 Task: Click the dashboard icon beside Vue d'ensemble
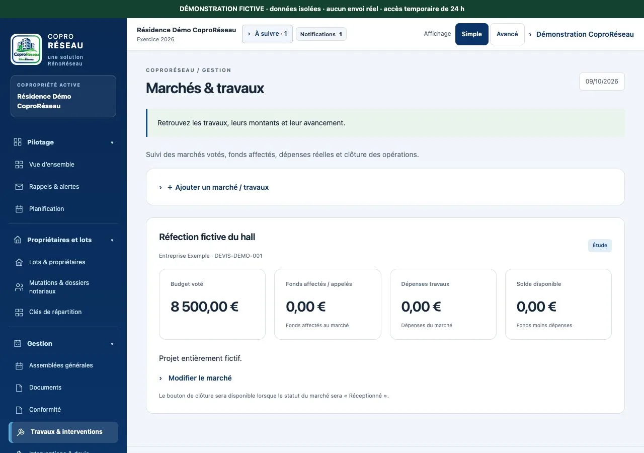tap(19, 165)
